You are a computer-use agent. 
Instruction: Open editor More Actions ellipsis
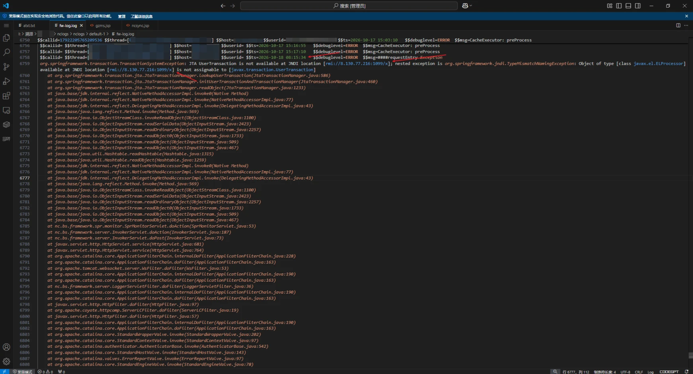686,25
